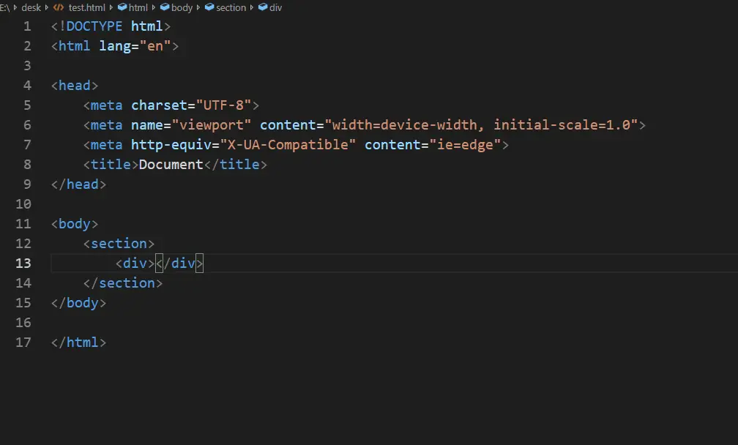The image size is (738, 445).
Task: Click the "UTF-8" charset value
Action: tap(223, 105)
